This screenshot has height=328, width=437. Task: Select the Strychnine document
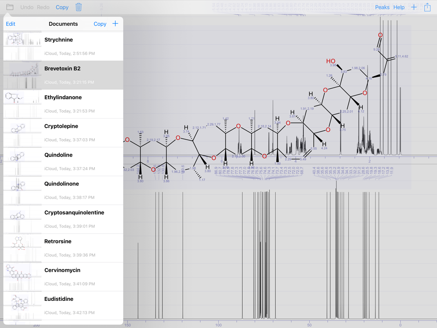coord(63,46)
